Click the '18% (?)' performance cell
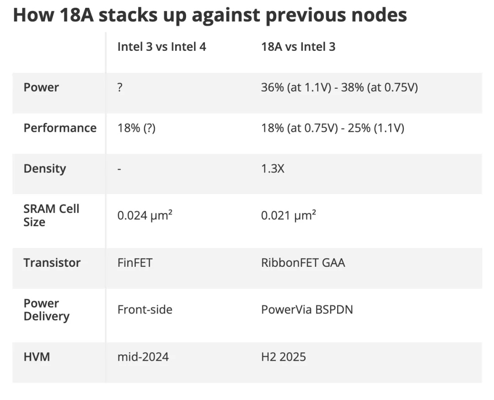Image resolution: width=494 pixels, height=400 pixels. tap(136, 128)
